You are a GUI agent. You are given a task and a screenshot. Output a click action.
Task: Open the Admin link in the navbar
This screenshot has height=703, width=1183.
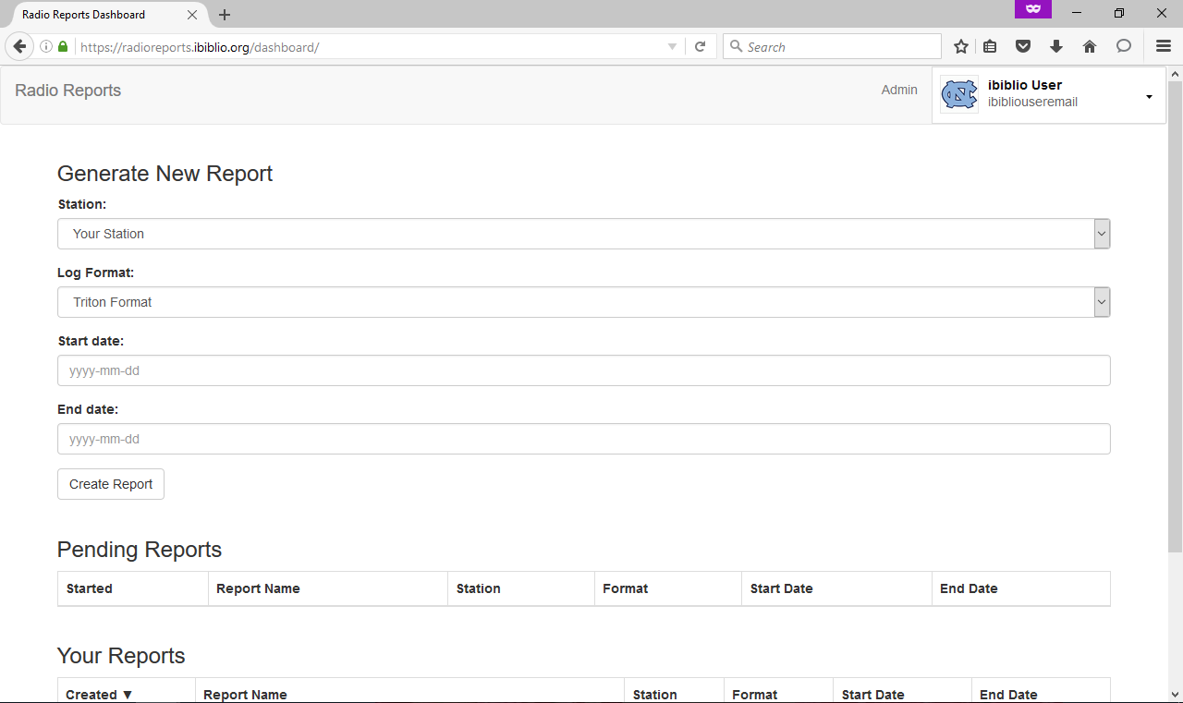[899, 90]
